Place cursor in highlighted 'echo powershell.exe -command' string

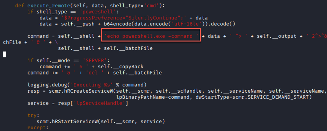151,36
